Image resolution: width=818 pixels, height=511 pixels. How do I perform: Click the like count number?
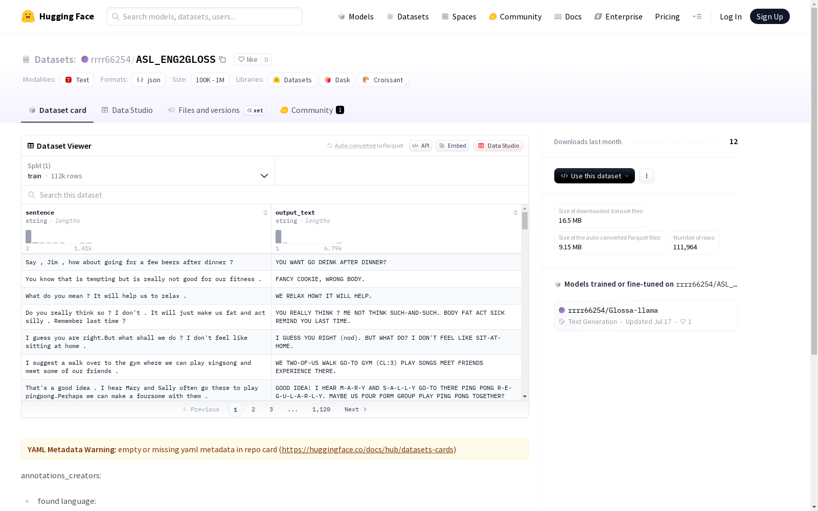[266, 59]
